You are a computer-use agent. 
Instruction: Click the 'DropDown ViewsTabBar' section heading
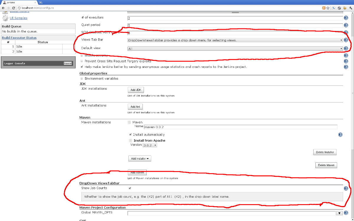pyautogui.click(x=99, y=183)
